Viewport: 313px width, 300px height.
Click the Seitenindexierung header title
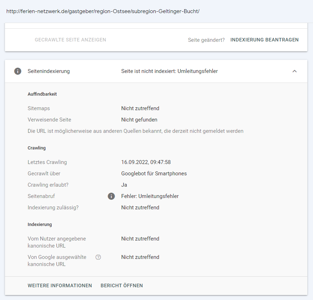point(49,71)
